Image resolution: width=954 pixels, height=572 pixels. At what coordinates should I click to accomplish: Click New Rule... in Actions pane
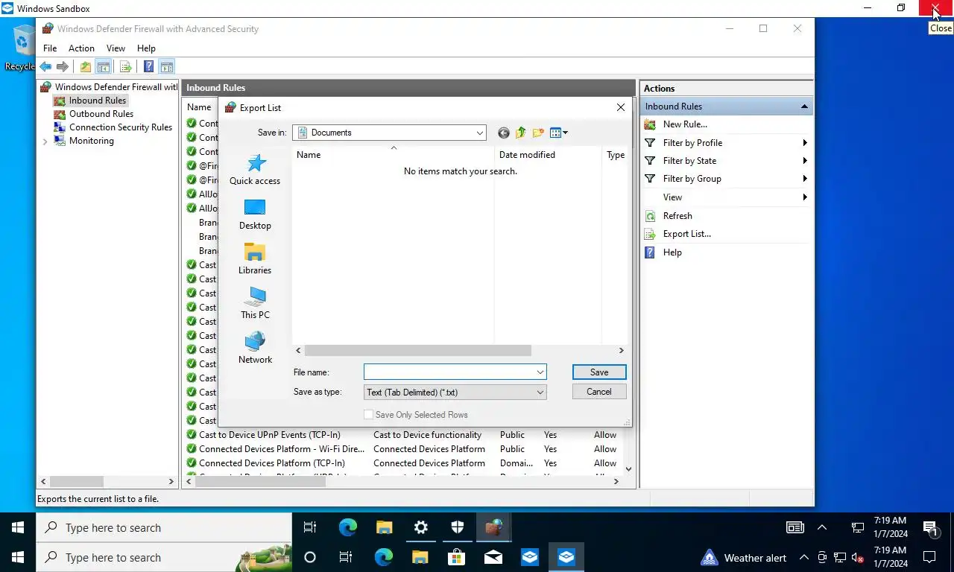pyautogui.click(x=685, y=124)
